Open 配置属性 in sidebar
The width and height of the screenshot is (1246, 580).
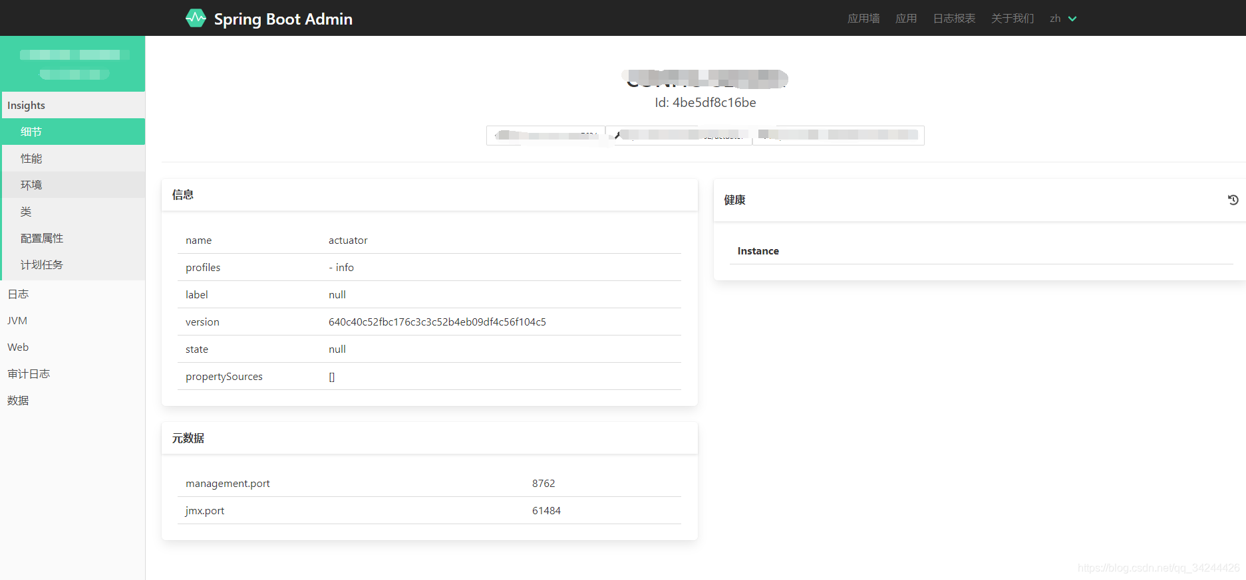pos(73,238)
